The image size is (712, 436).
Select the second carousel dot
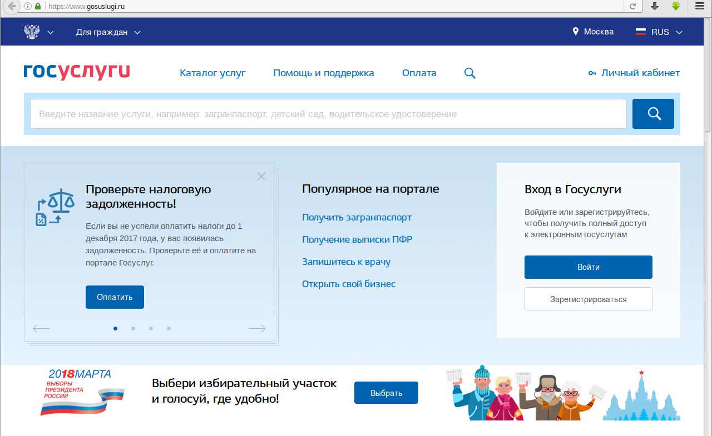(x=133, y=328)
